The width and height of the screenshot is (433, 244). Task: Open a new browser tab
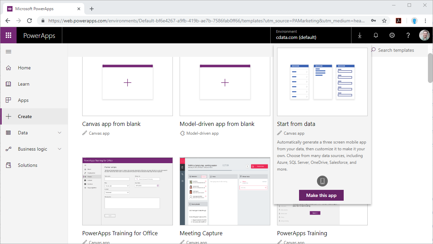92,9
